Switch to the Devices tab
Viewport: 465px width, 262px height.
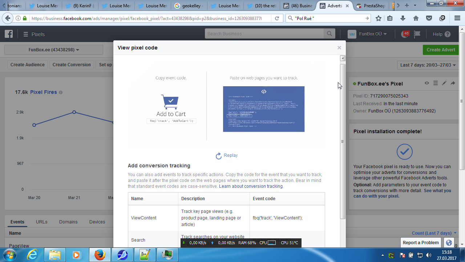pyautogui.click(x=97, y=222)
